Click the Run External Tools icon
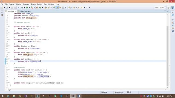The image size is (175, 98). point(32,8)
